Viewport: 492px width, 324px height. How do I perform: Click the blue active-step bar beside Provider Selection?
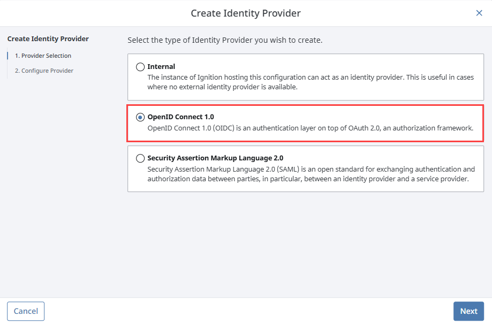(x=7, y=56)
